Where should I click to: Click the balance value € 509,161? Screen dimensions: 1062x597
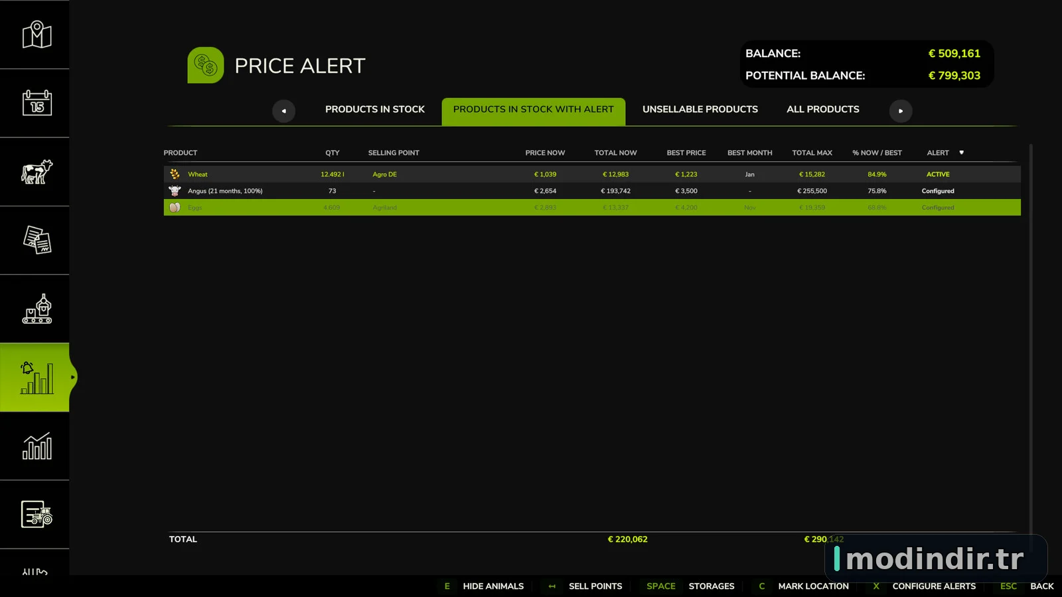954,54
